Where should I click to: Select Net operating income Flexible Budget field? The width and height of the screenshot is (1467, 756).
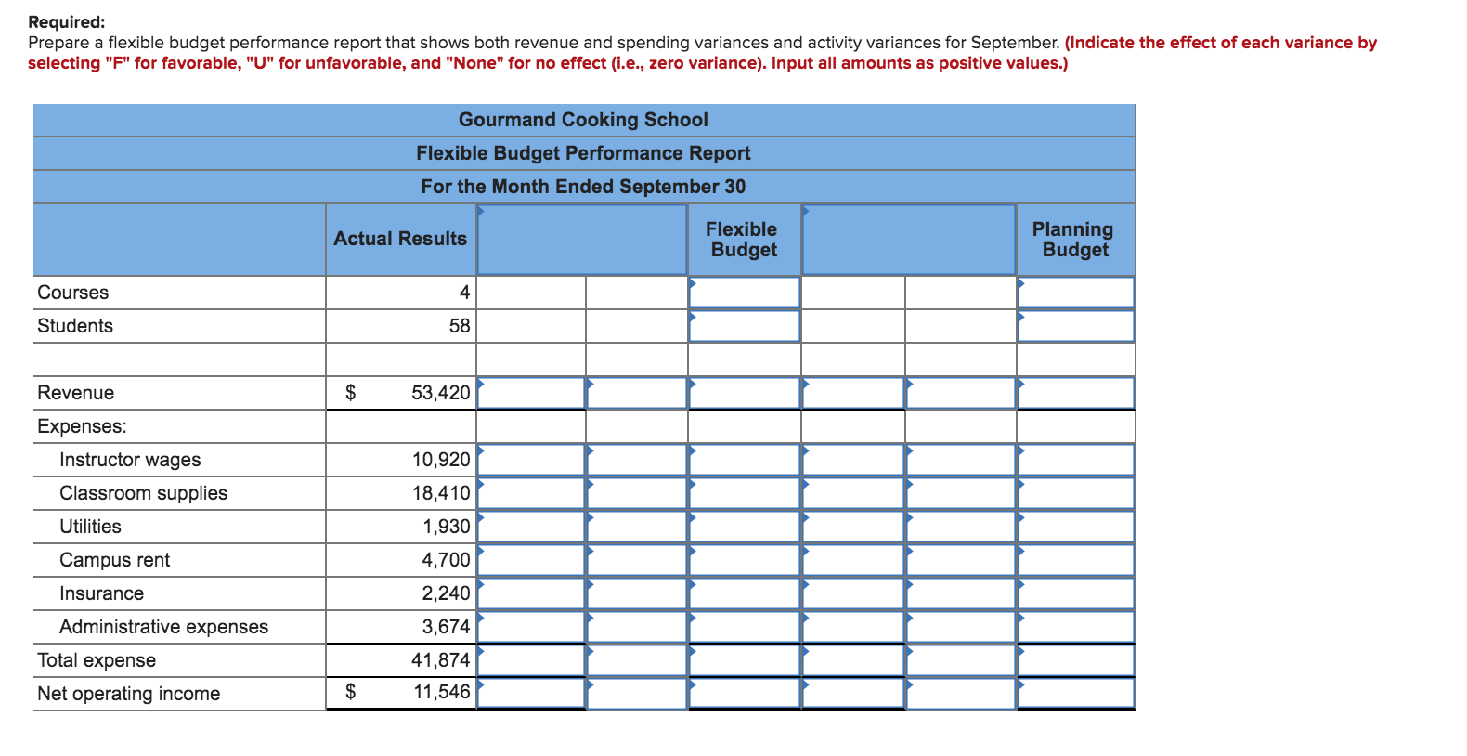[x=744, y=694]
